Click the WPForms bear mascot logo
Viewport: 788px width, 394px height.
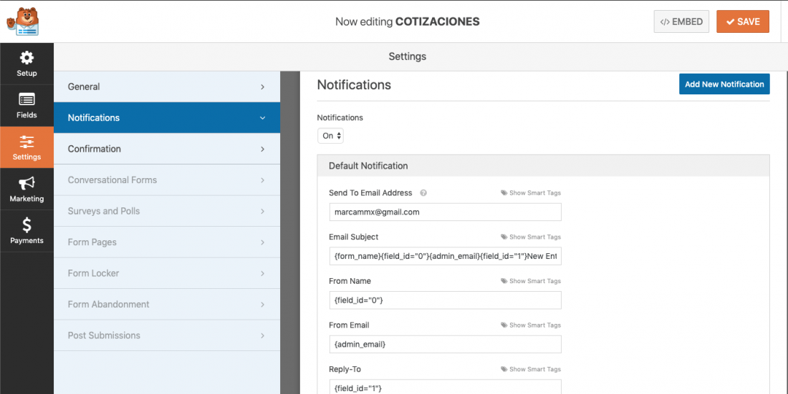point(23,21)
